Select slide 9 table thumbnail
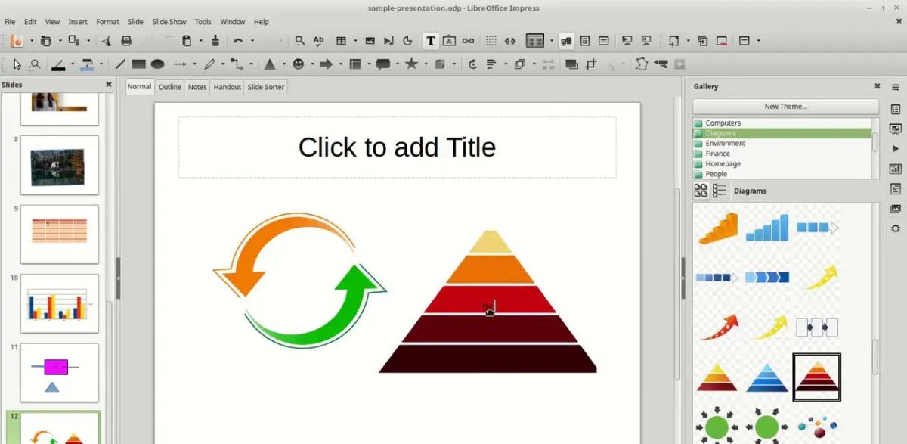The height and width of the screenshot is (444, 907). click(x=59, y=234)
